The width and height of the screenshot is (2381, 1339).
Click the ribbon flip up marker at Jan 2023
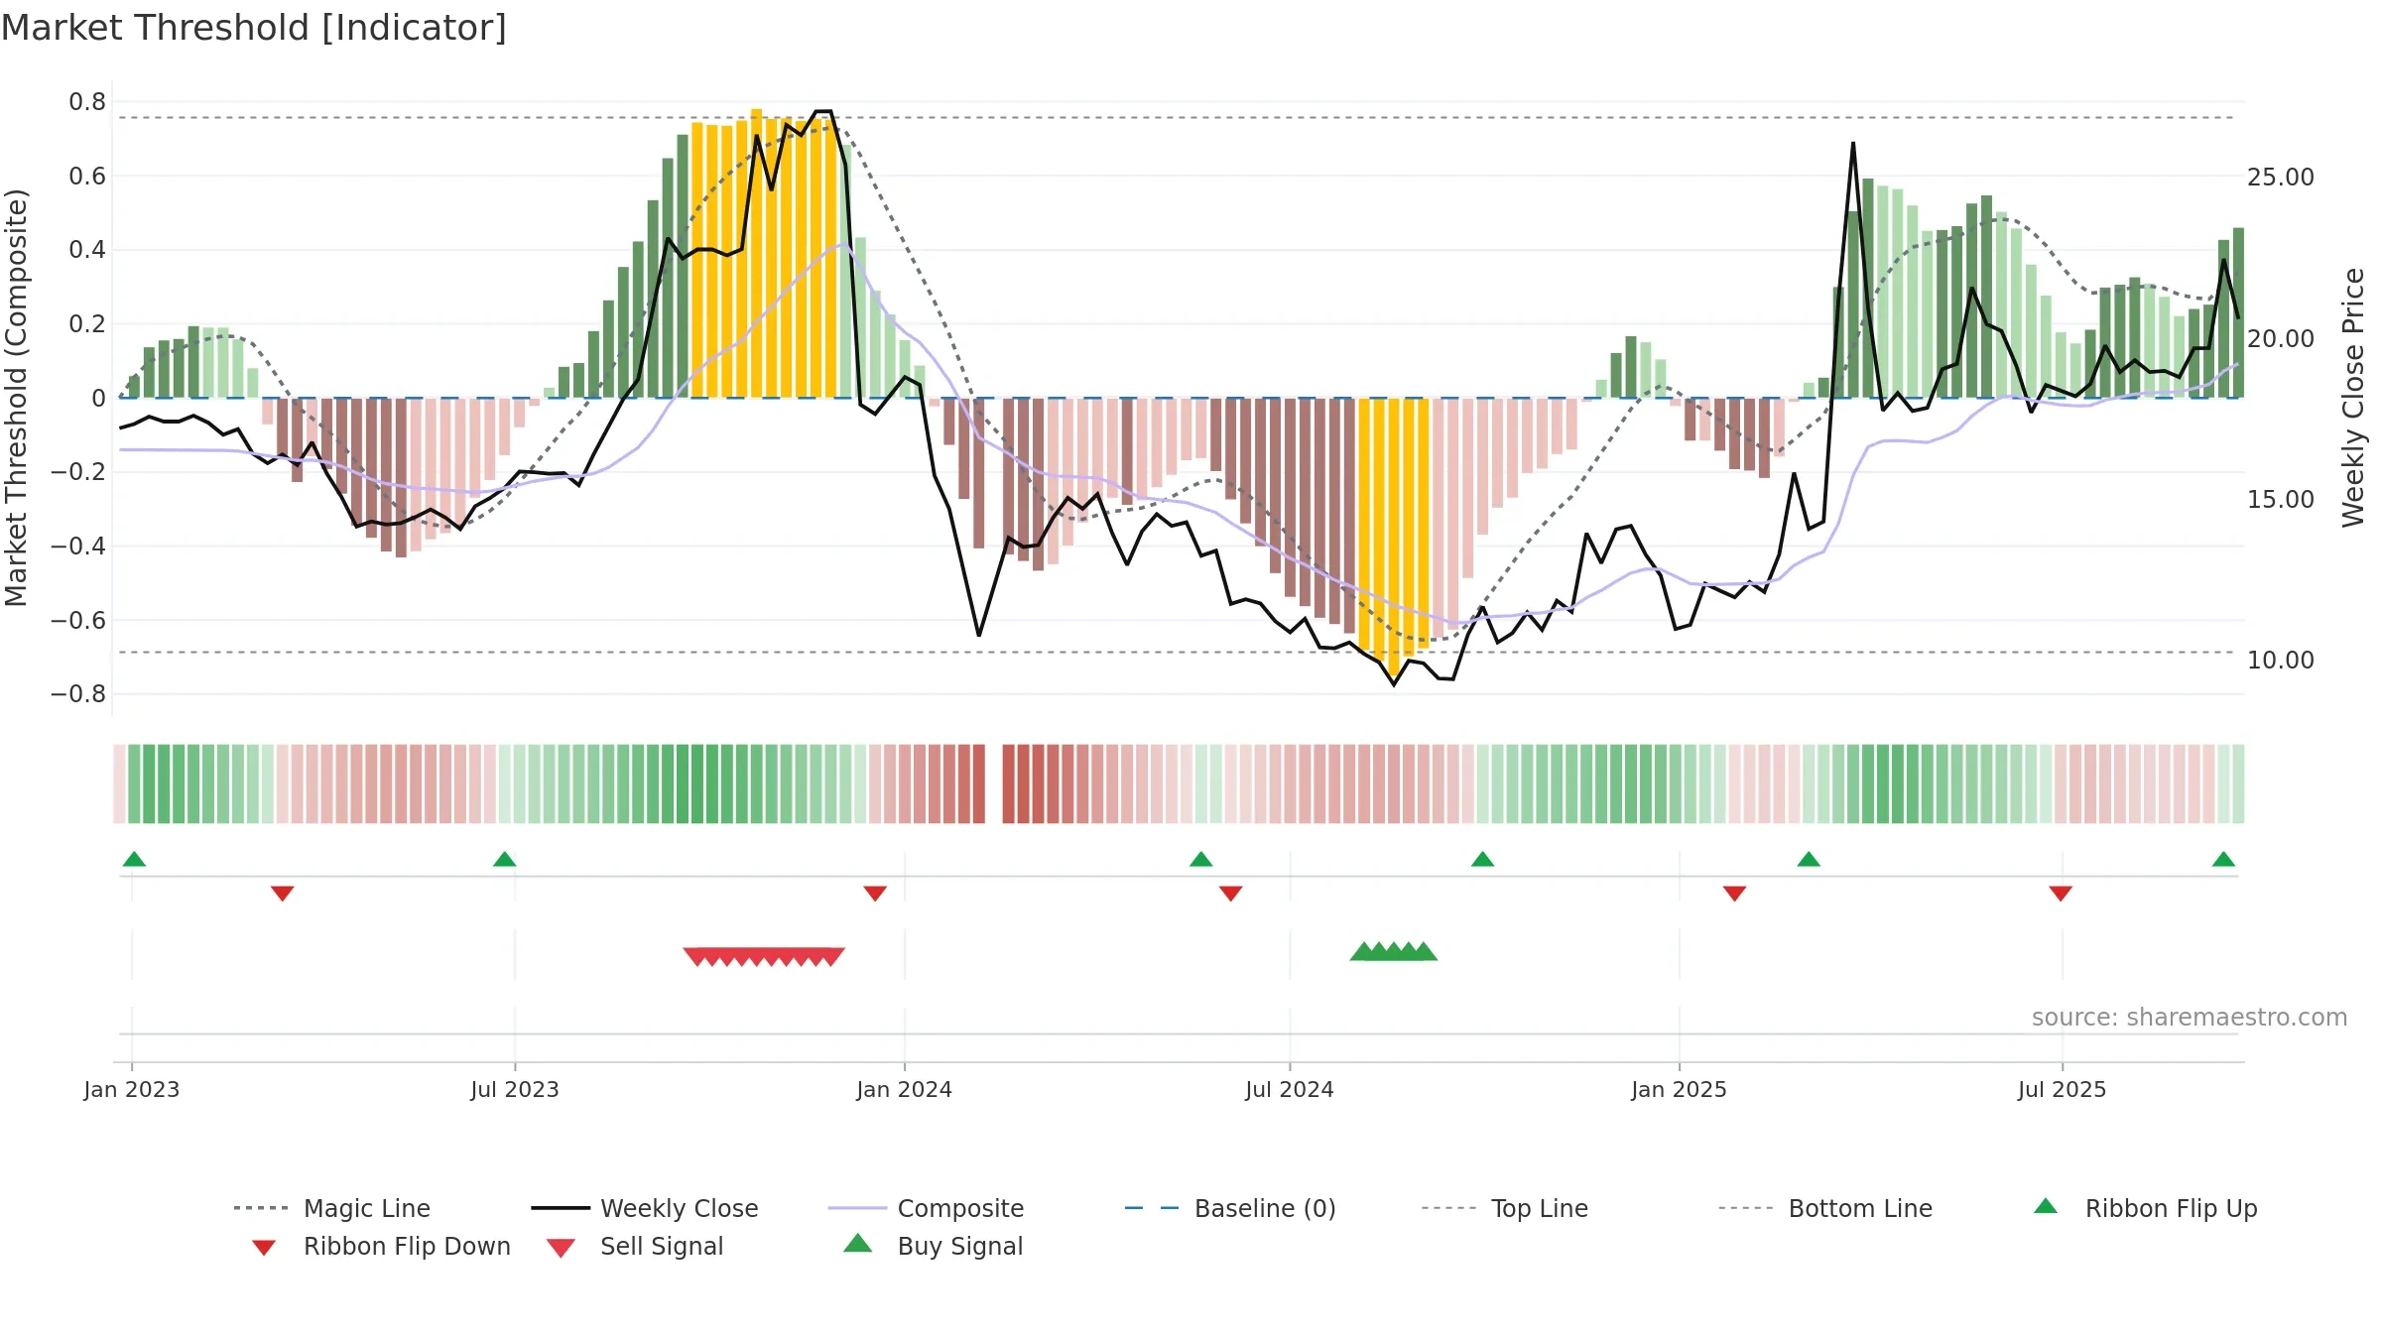[x=134, y=859]
